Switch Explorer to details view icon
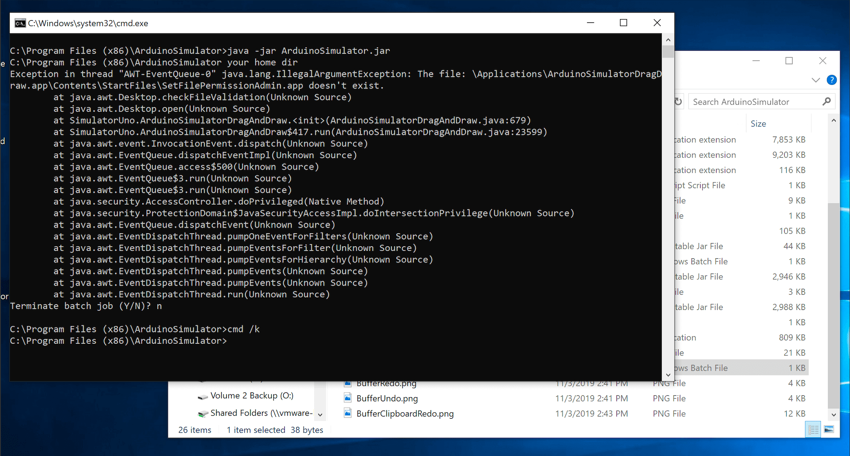 813,429
